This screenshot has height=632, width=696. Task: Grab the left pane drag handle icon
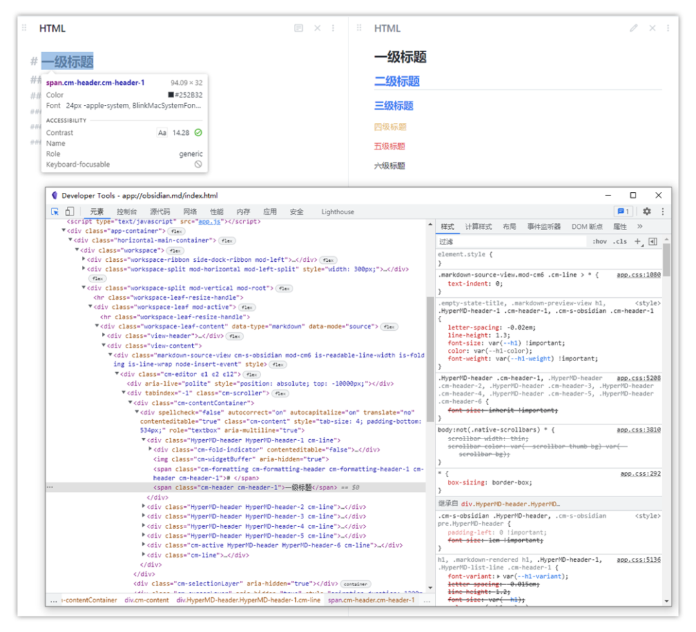click(24, 28)
